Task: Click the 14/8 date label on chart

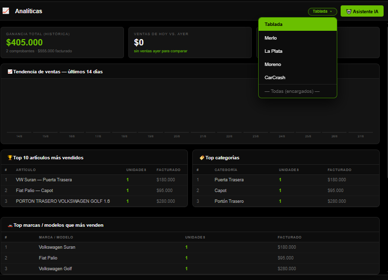Action: pyautogui.click(x=20, y=136)
